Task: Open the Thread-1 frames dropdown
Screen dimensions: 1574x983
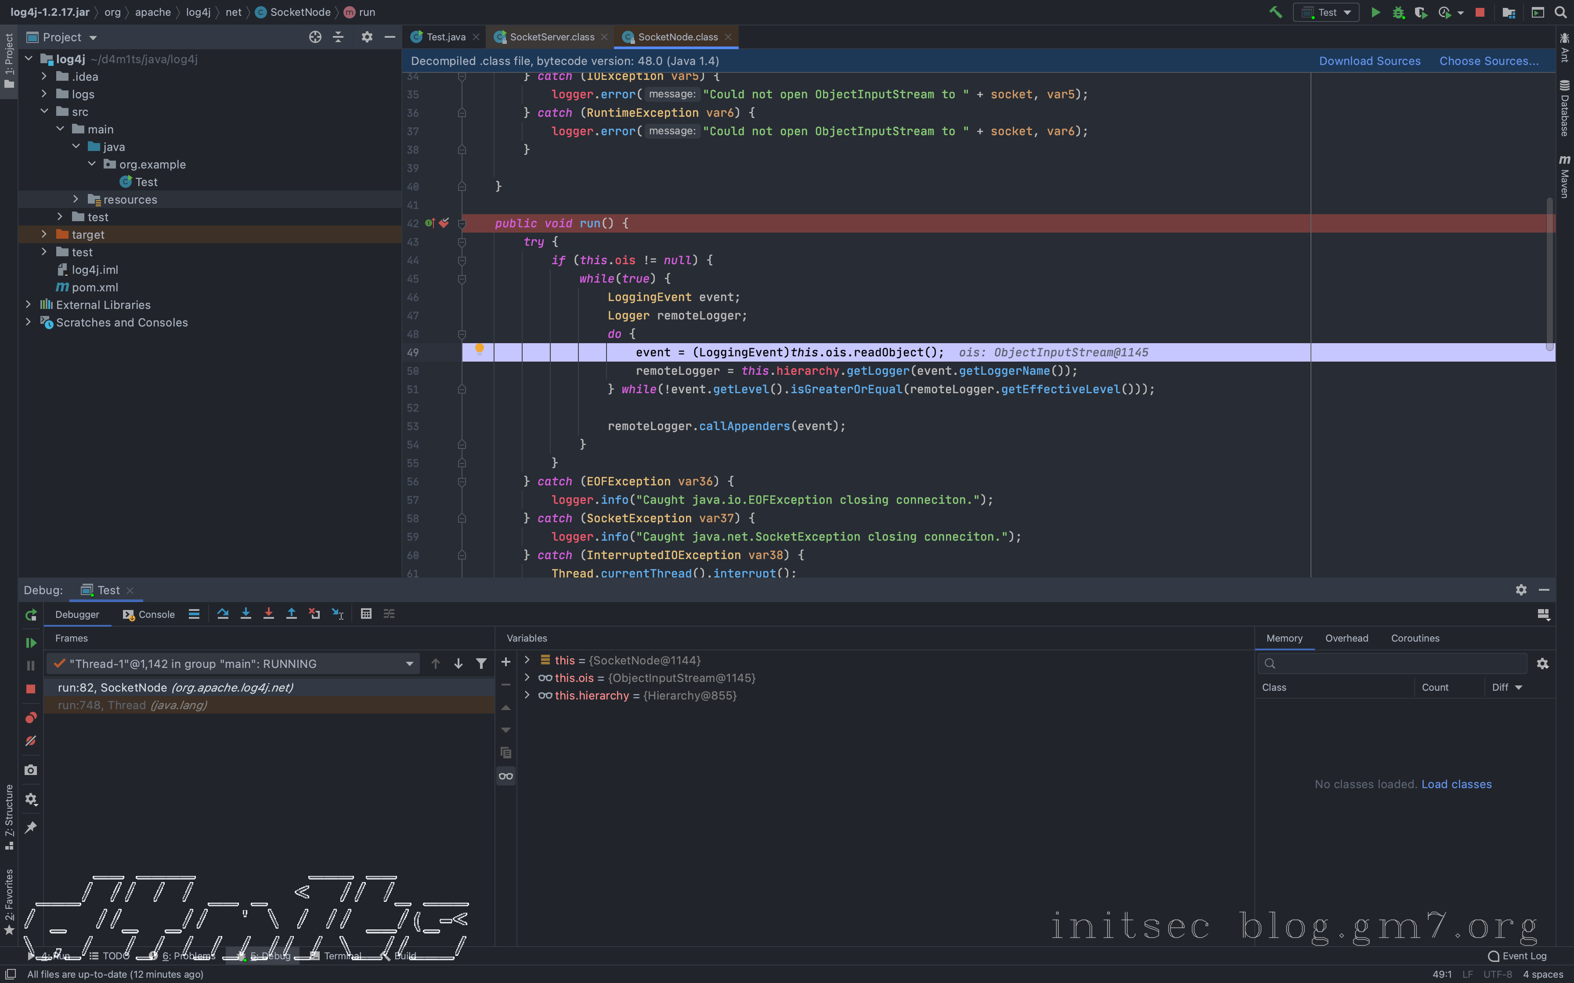Action: point(409,664)
